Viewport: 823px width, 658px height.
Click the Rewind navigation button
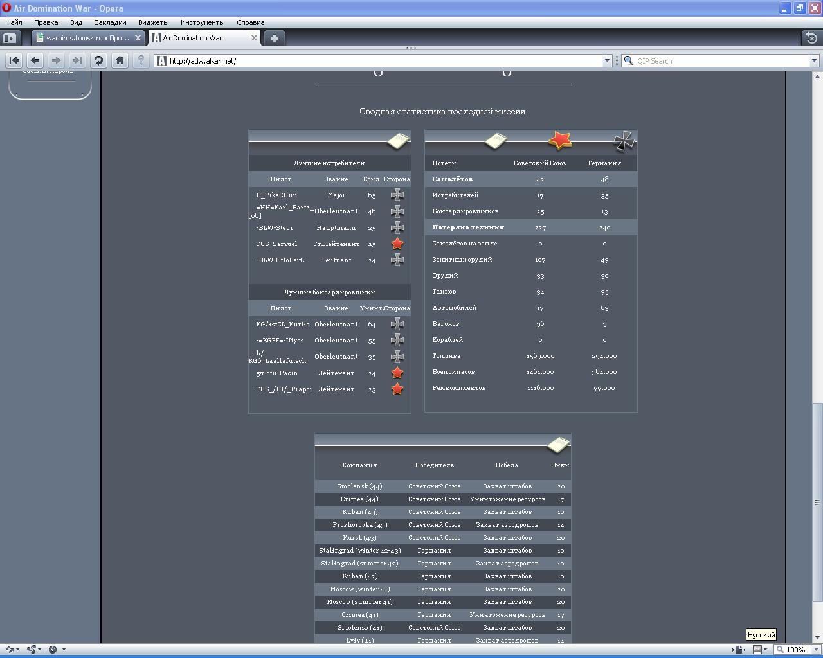point(14,60)
